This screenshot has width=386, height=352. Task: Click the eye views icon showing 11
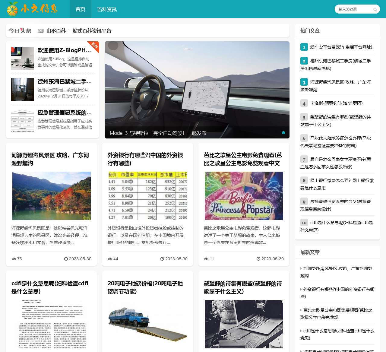point(206,259)
